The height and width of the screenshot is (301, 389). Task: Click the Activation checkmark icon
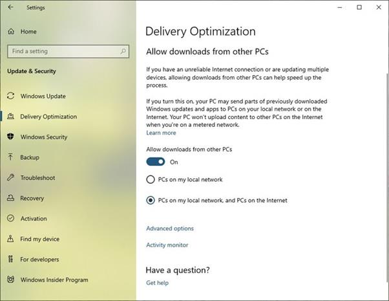(10, 219)
